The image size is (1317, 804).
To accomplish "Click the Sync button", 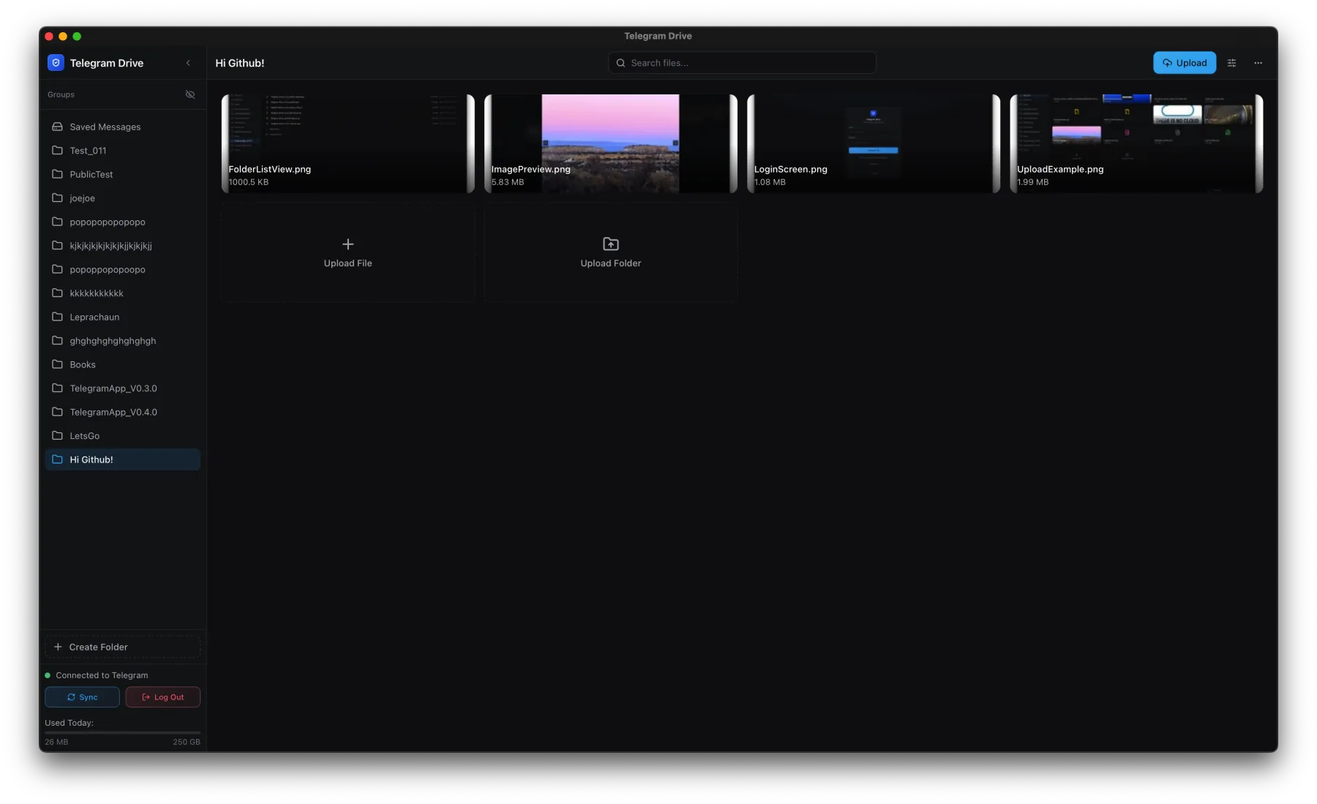I will (82, 697).
